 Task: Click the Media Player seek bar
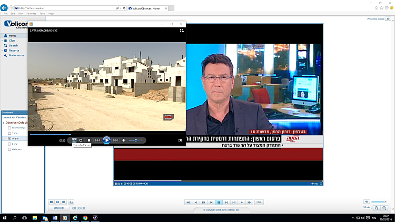107,134
